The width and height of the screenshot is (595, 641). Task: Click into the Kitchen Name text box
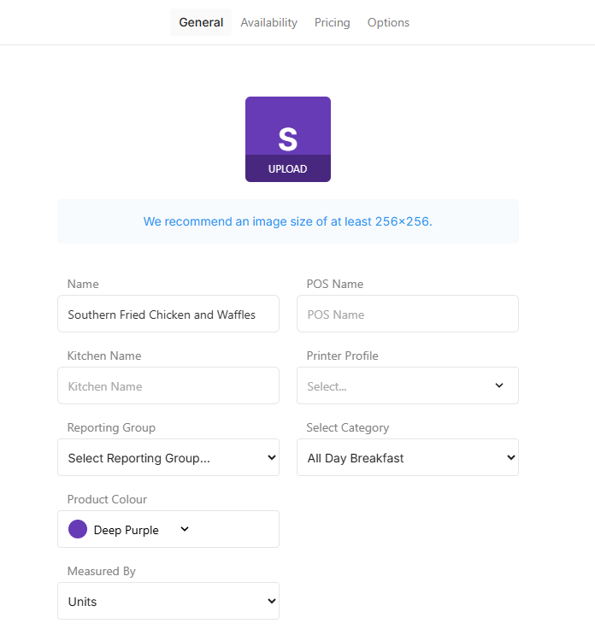(x=168, y=386)
